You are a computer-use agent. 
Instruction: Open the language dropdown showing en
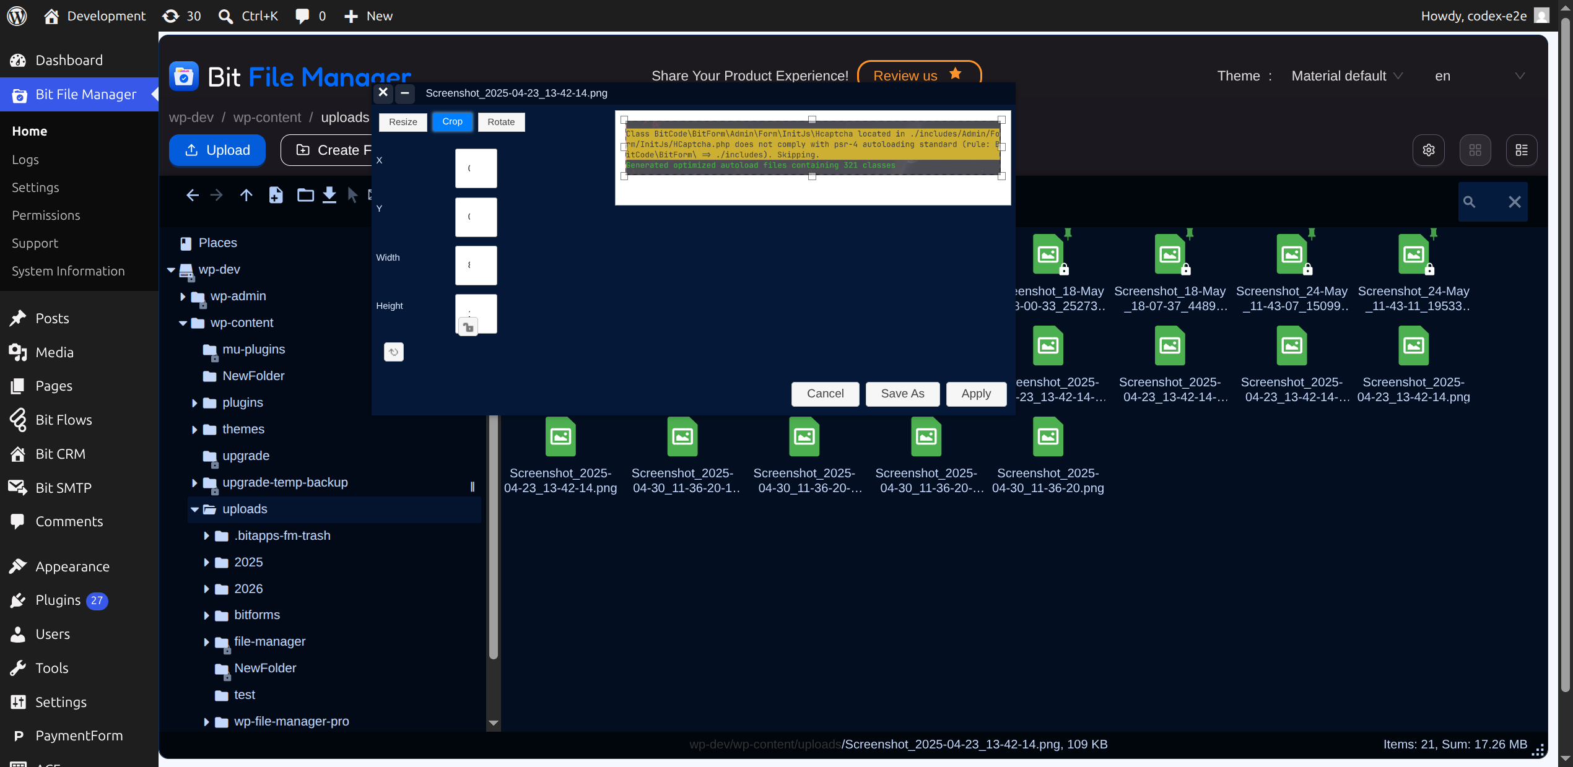point(1479,76)
